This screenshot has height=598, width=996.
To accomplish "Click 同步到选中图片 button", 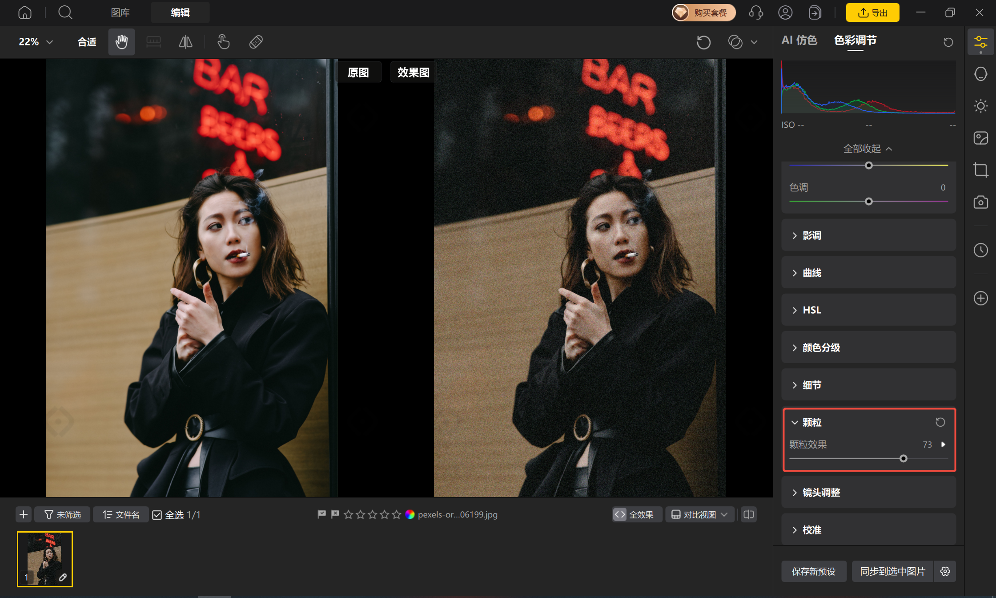I will 892,571.
